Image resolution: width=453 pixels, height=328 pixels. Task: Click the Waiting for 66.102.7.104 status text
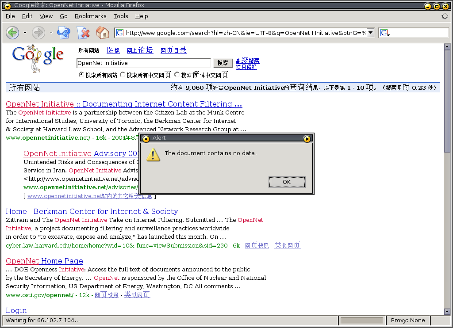point(43,320)
